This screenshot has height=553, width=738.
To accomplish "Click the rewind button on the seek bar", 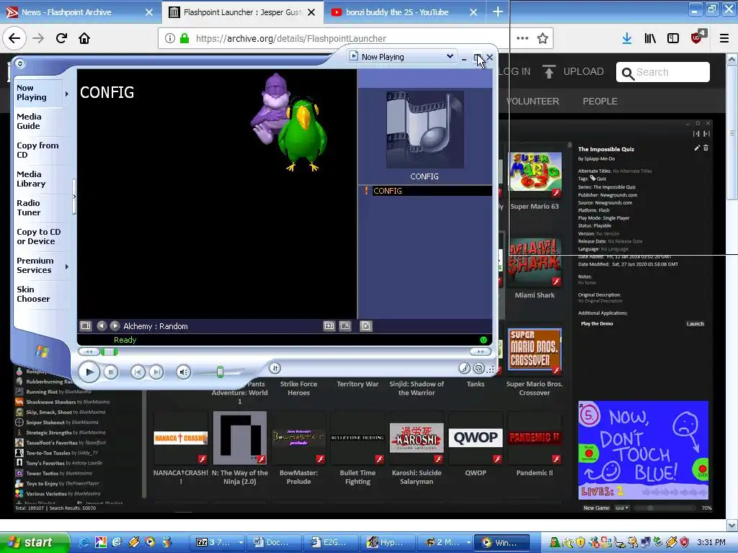I will 89,351.
